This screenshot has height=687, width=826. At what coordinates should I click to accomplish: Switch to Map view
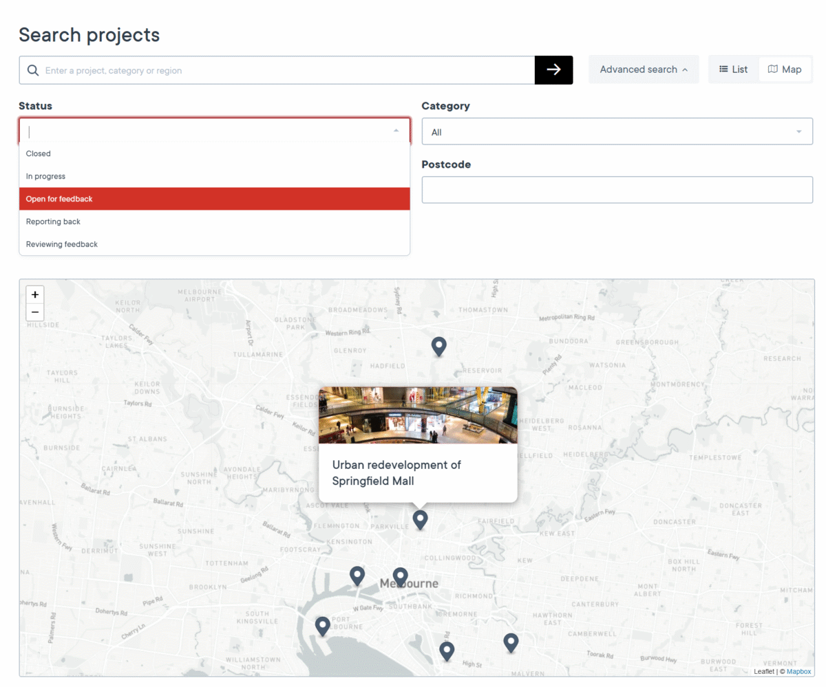tap(785, 69)
